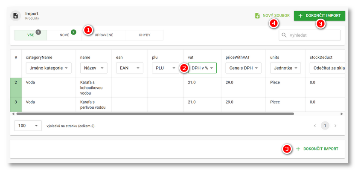Click the new file icon beside NOVÝ SOUBOR
355x170 pixels.
point(257,16)
